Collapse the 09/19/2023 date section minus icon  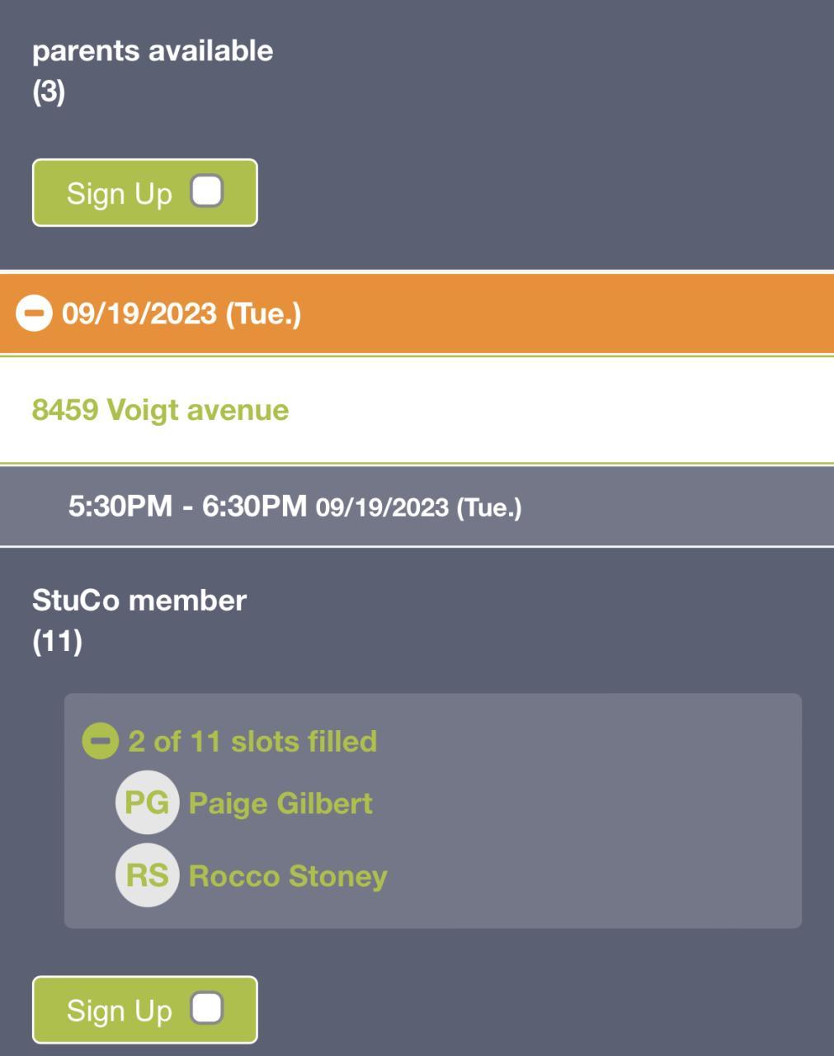34,313
